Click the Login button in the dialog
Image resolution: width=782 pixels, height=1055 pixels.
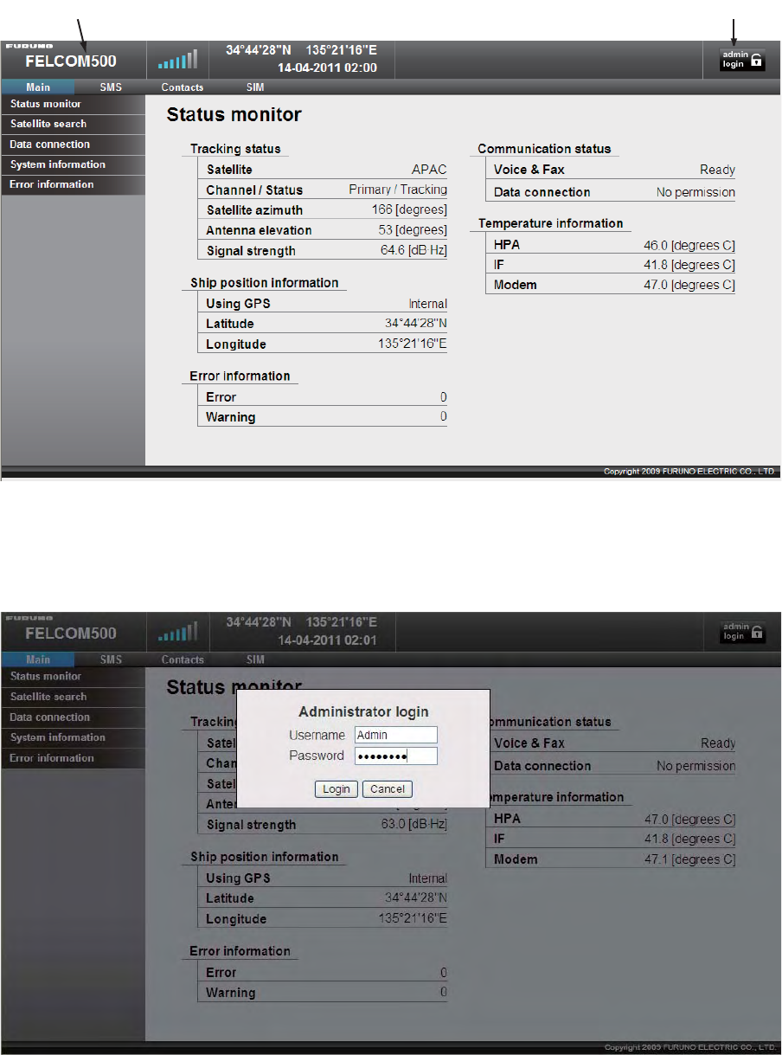(337, 789)
